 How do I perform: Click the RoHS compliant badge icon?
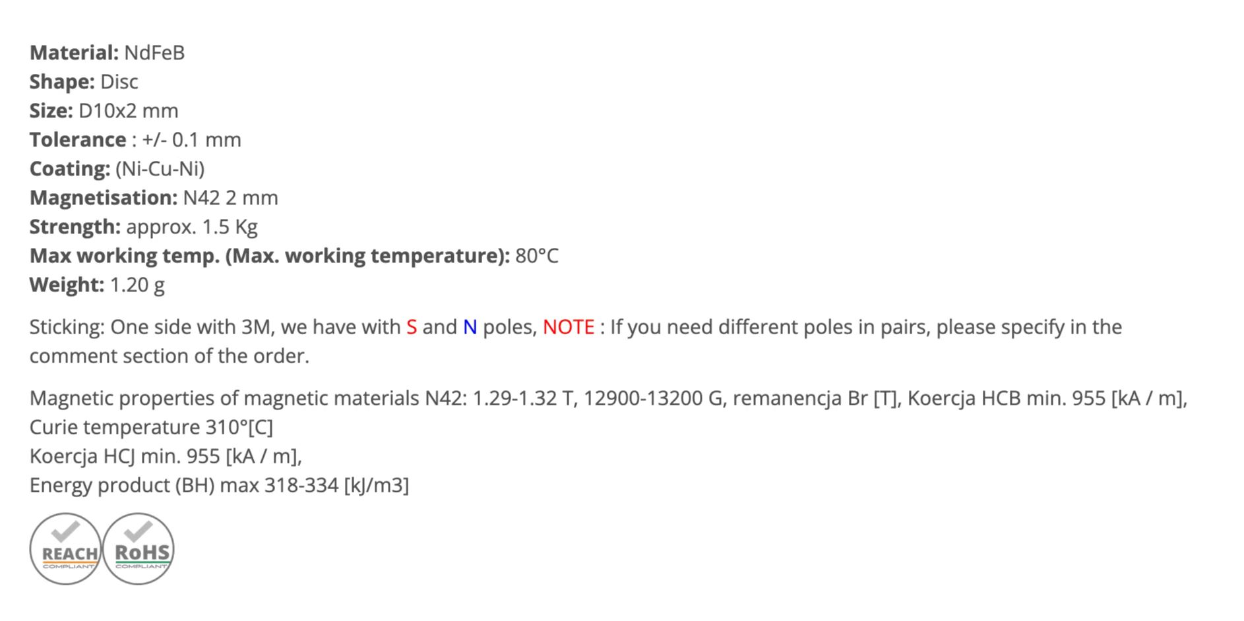[x=139, y=548]
